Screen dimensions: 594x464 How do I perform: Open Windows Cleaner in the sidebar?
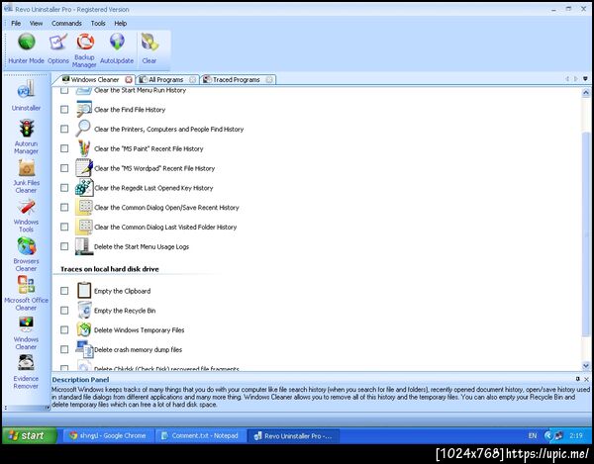click(x=26, y=333)
